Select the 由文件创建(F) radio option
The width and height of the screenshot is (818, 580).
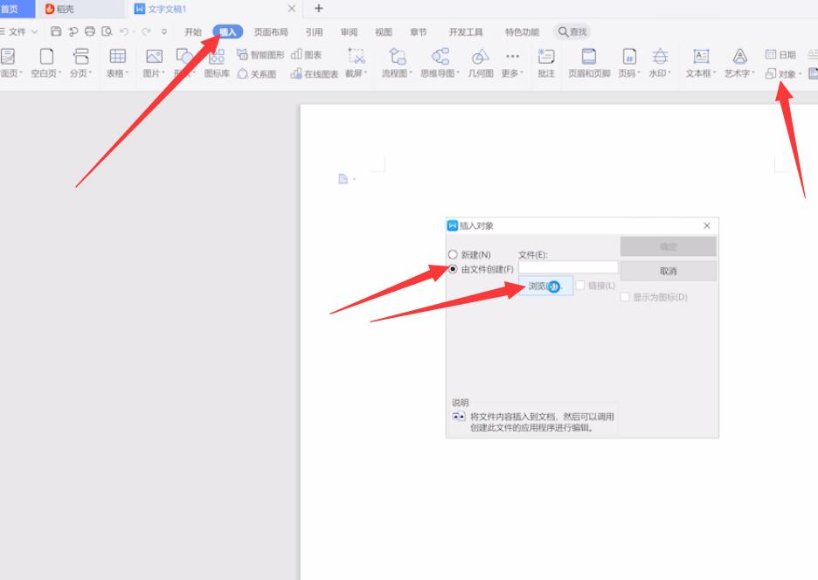click(453, 269)
